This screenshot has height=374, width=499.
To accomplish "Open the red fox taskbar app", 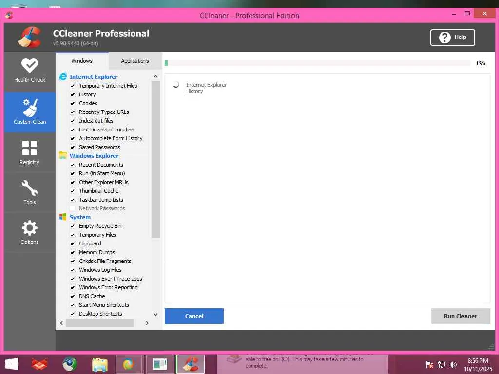I will (x=40, y=364).
